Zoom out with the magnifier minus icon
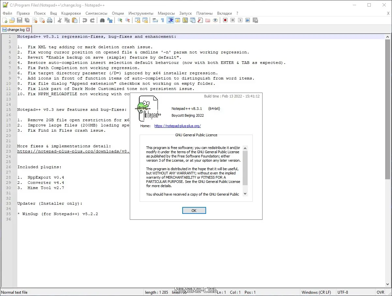The width and height of the screenshot is (392, 296). [x=128, y=20]
